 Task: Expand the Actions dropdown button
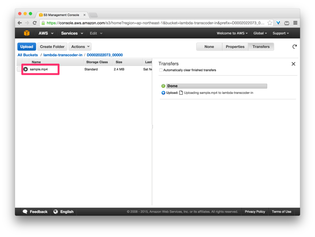click(x=80, y=47)
